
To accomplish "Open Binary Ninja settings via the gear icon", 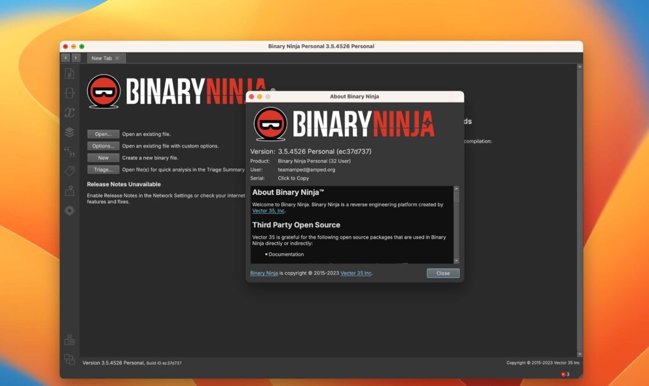I will click(x=70, y=210).
